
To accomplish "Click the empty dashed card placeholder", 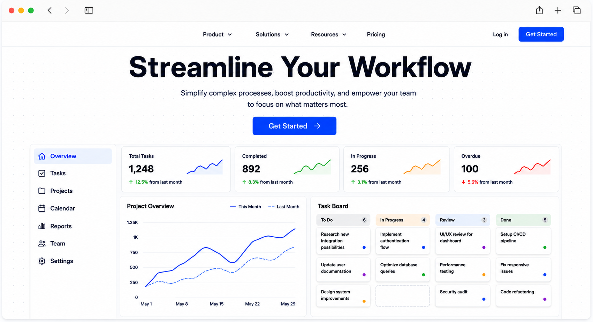I will click(403, 296).
